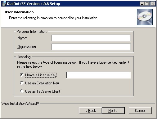Click the 'Wise Installation Wizard' footer text
The width and height of the screenshot is (157, 119).
(x=20, y=104)
